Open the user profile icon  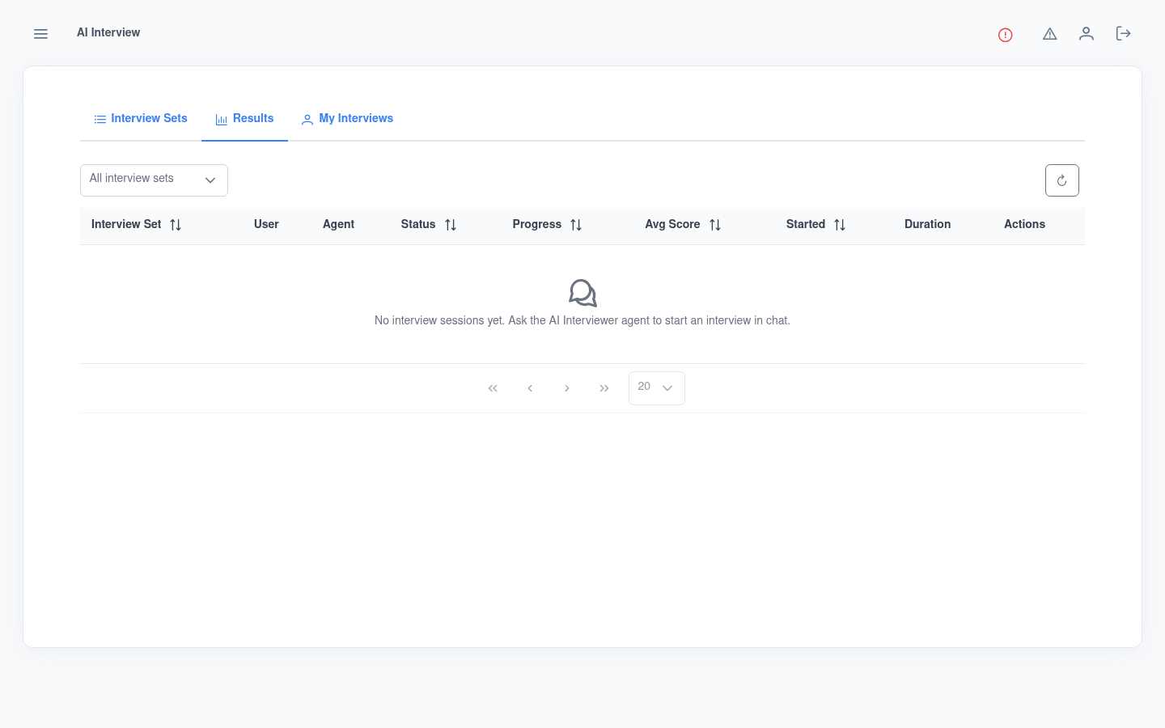[x=1087, y=33]
